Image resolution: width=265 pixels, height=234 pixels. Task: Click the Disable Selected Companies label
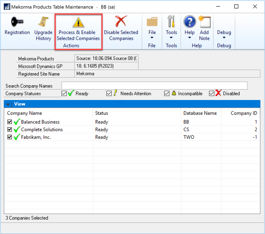tap(121, 35)
